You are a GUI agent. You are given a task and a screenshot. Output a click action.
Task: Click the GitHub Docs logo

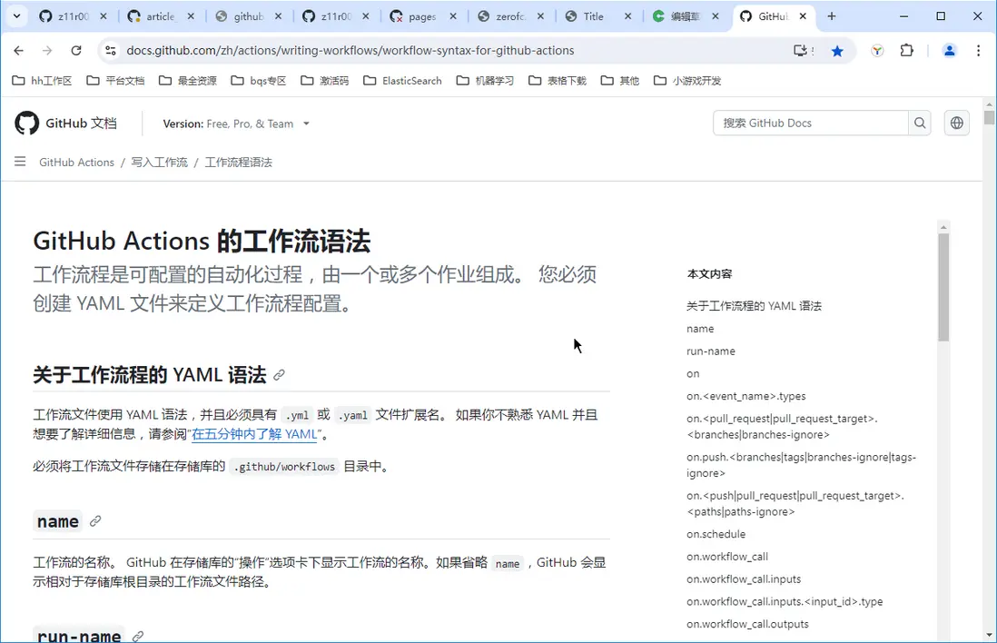click(65, 123)
